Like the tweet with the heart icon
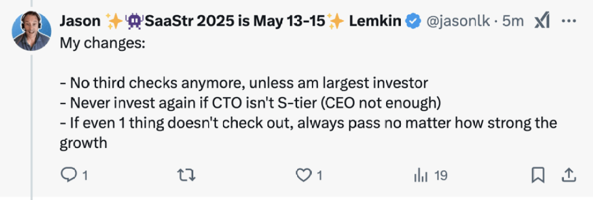This screenshot has width=593, height=200. coord(303,175)
